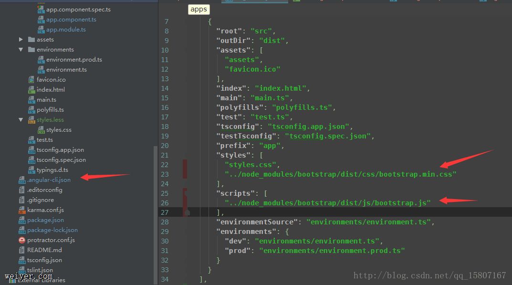Click the tsconfig.spec.json file icon
Image resolution: width=512 pixels, height=285 pixels.
click(x=31, y=160)
